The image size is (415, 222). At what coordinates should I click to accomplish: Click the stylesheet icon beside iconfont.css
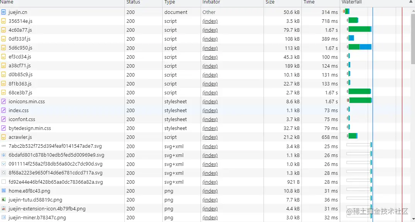[x=3, y=119]
